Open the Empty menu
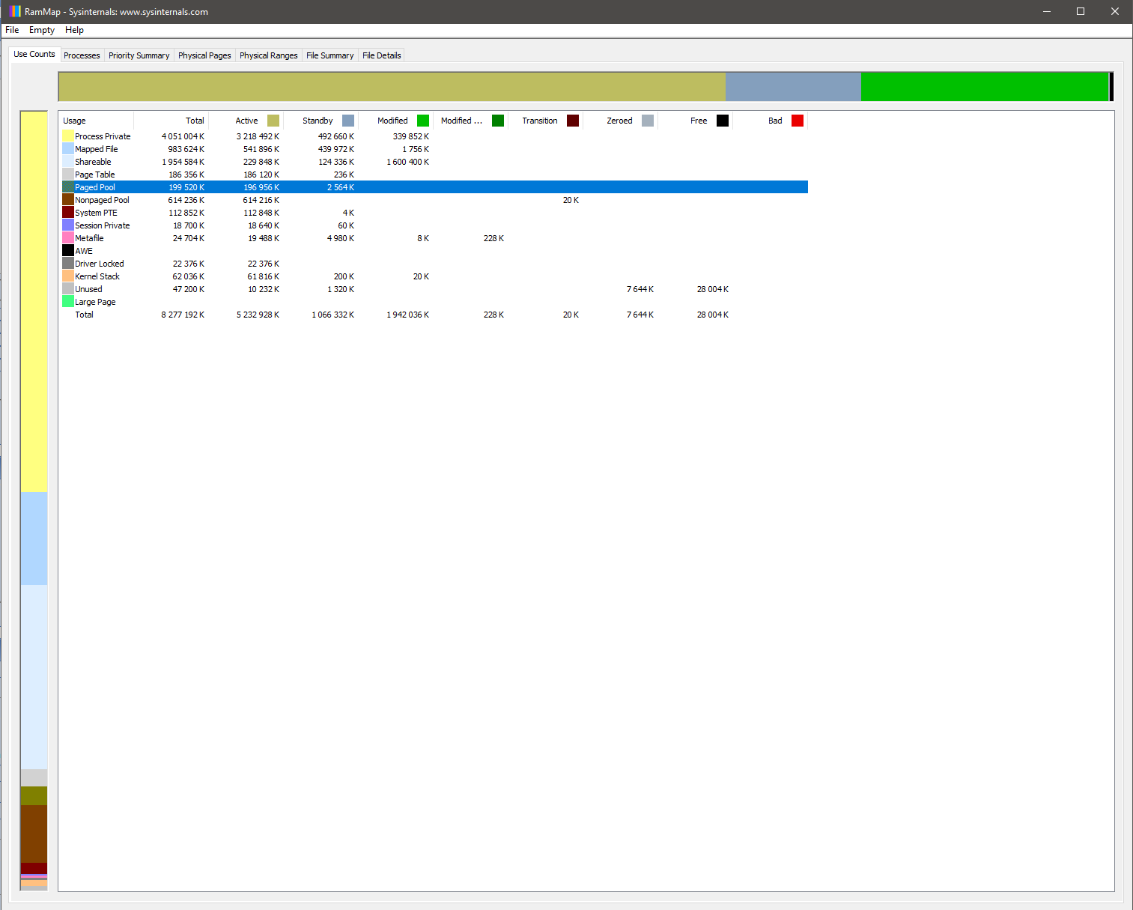 click(42, 30)
